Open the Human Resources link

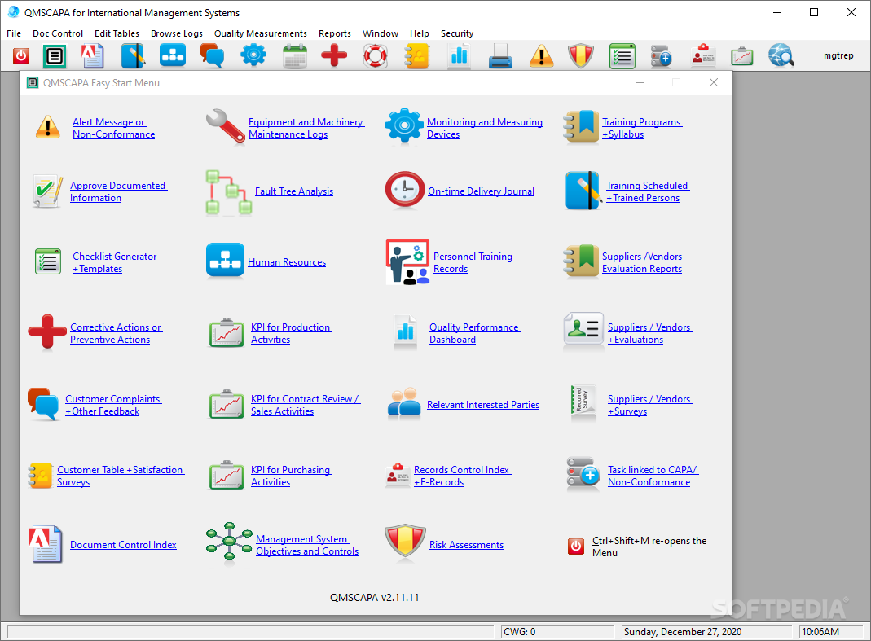[287, 262]
